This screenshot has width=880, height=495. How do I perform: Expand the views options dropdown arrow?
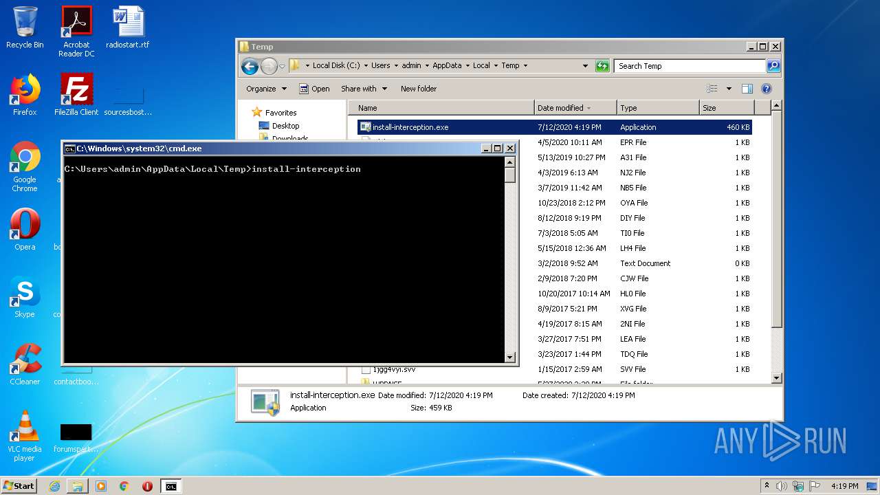[x=729, y=89]
